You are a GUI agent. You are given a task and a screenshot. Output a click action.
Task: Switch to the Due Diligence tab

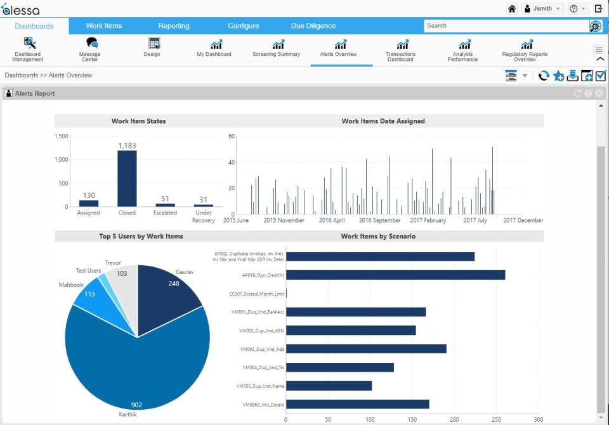click(x=313, y=25)
